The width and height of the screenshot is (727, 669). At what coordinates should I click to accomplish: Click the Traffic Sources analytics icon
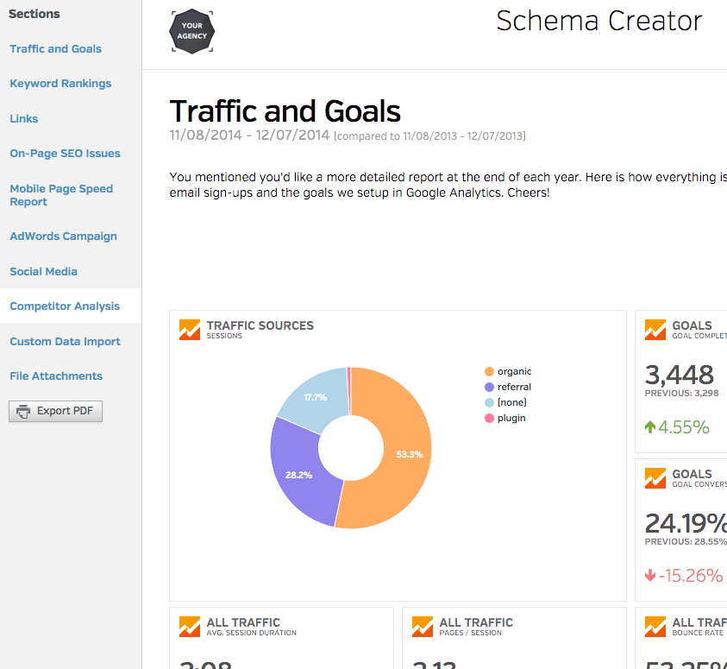(x=190, y=330)
